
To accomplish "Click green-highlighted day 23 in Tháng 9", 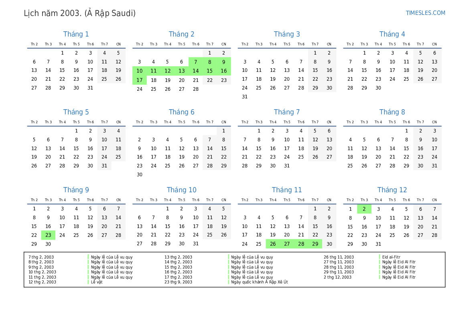I will pyautogui.click(x=48, y=235).
